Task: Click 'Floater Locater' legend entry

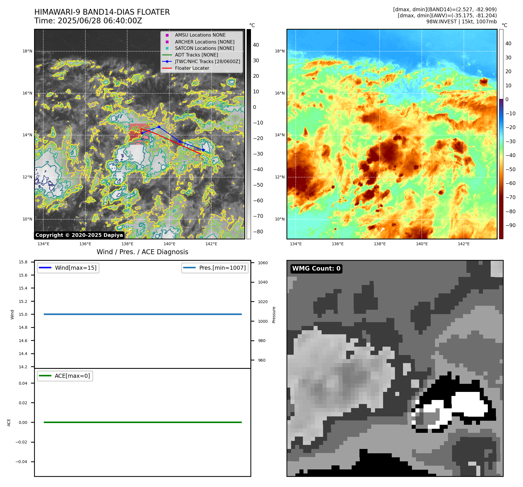Action: coord(192,68)
